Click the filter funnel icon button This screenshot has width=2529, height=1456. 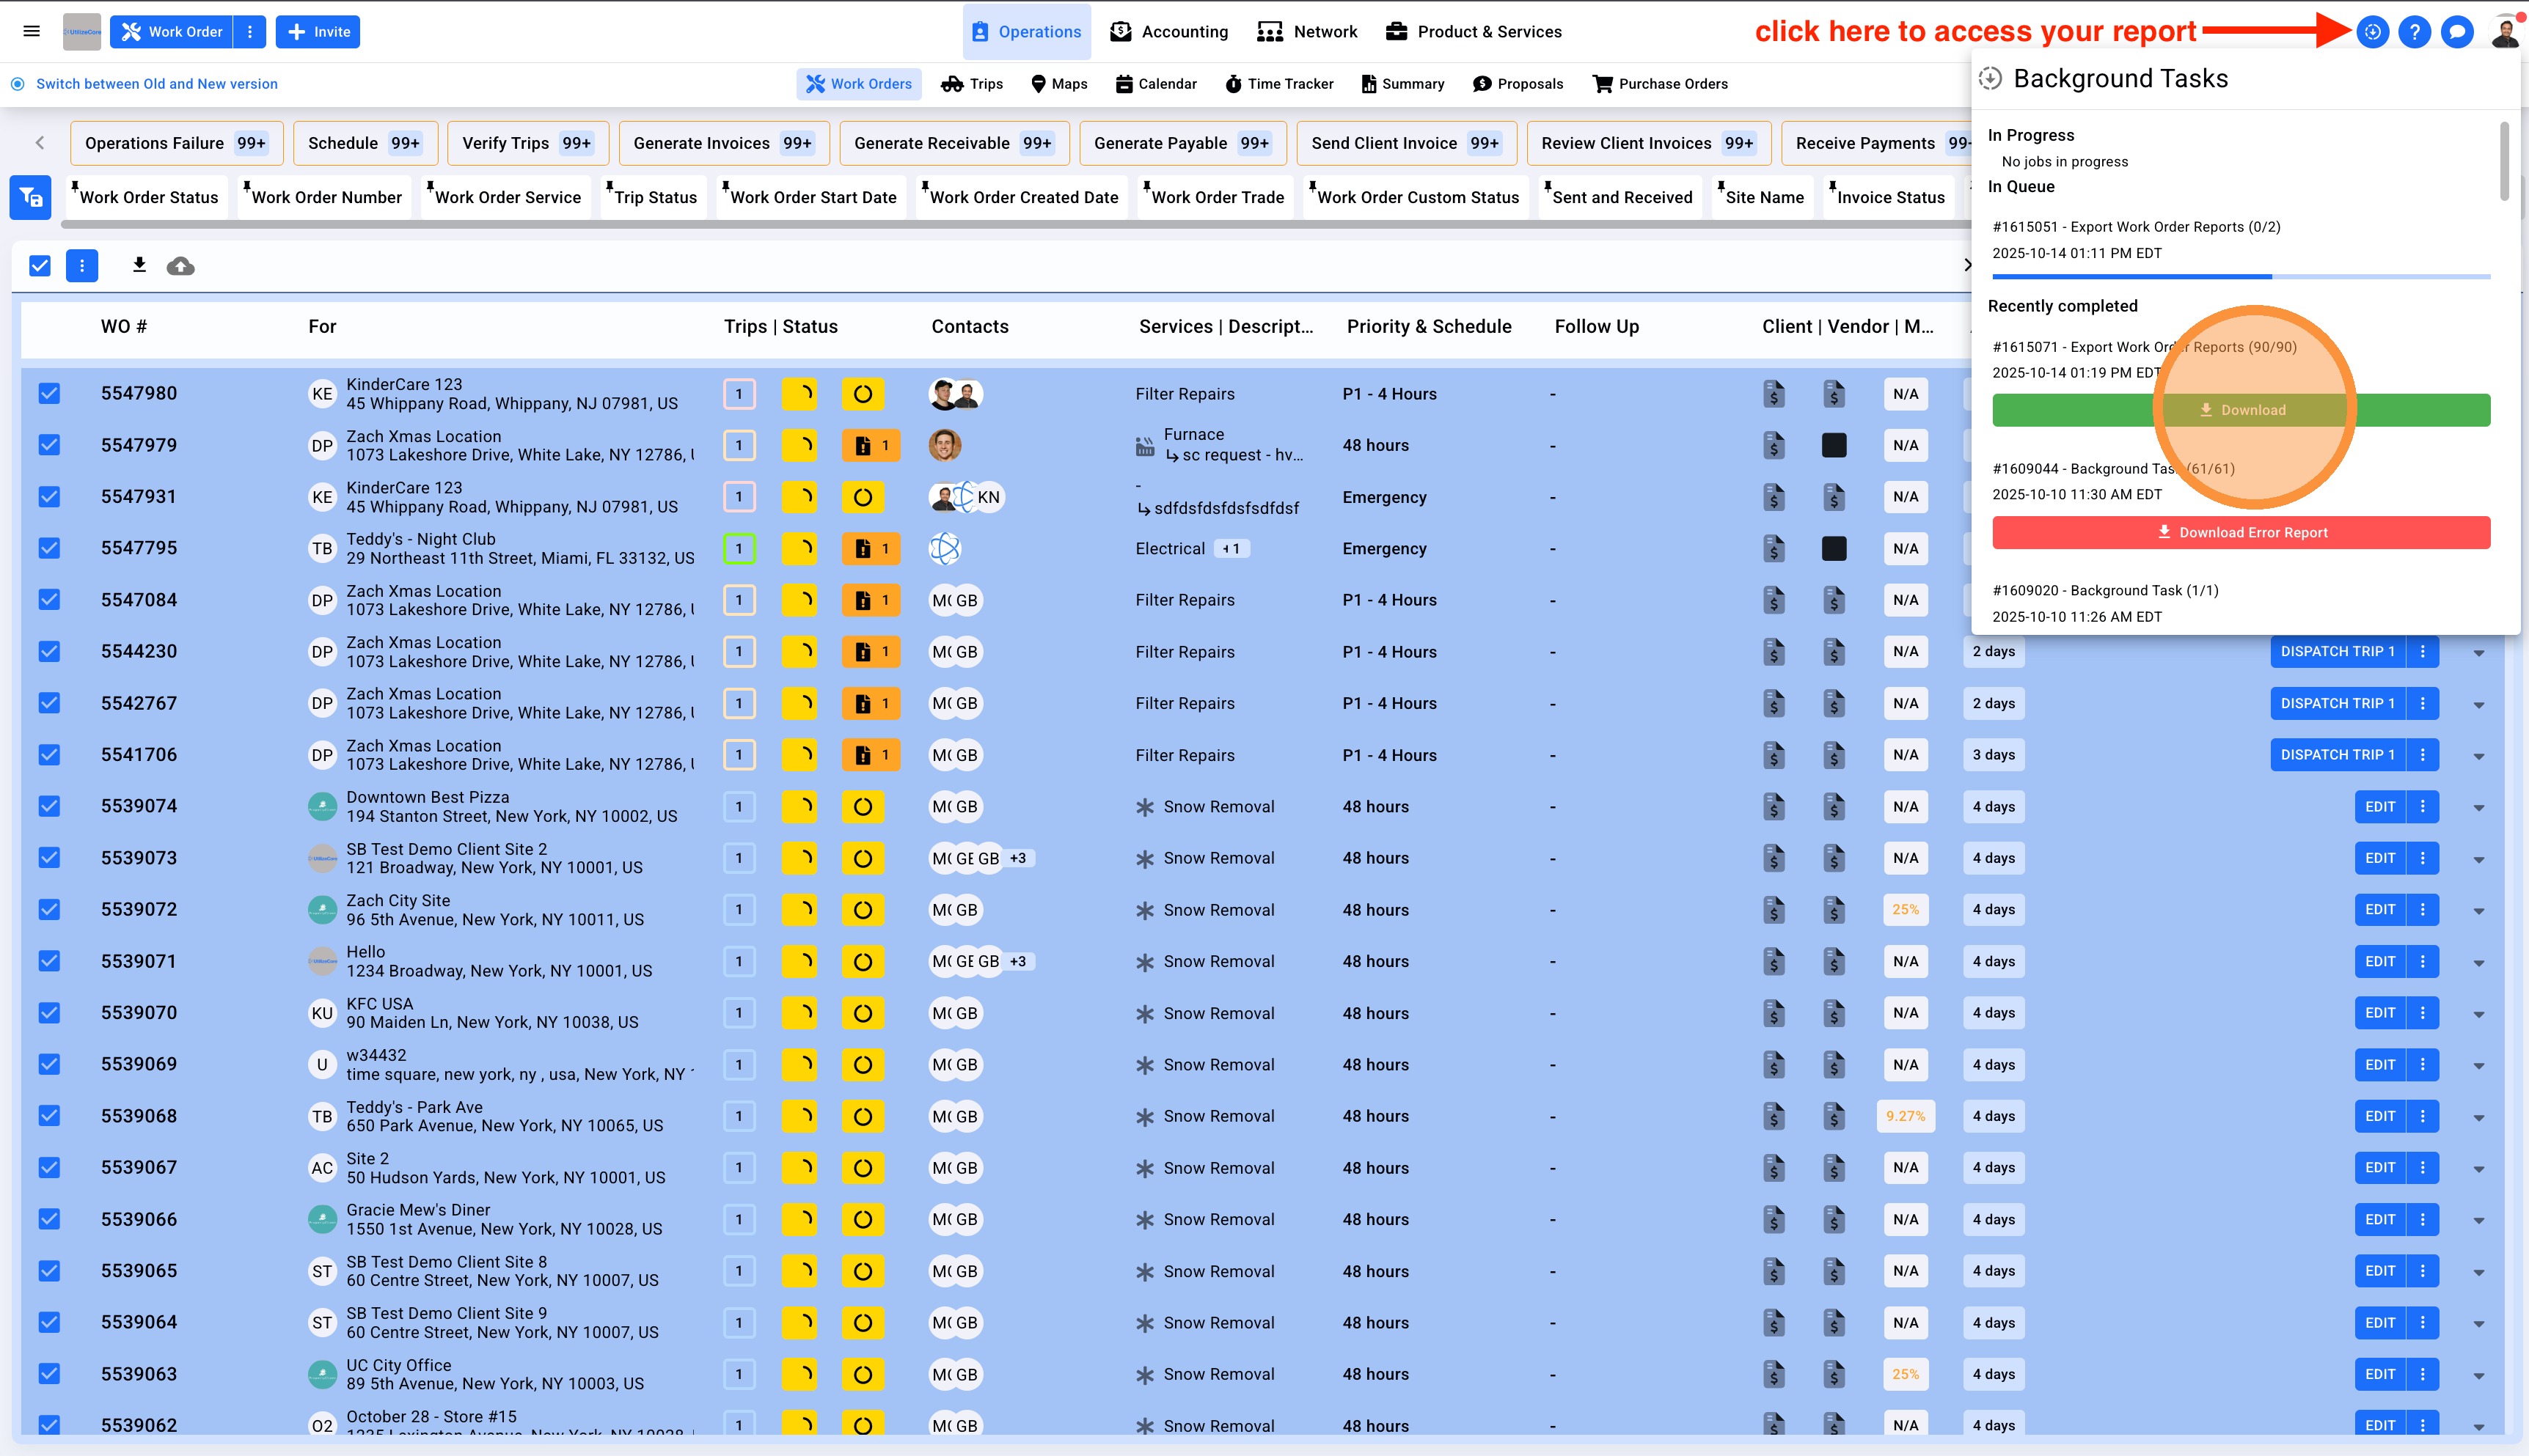pyautogui.click(x=31, y=197)
